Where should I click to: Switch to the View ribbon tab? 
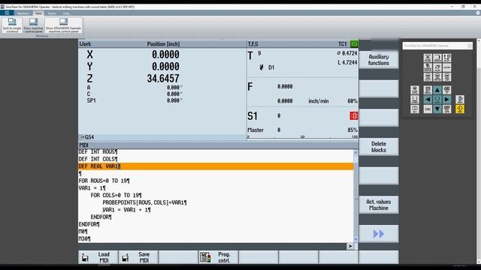click(x=38, y=13)
